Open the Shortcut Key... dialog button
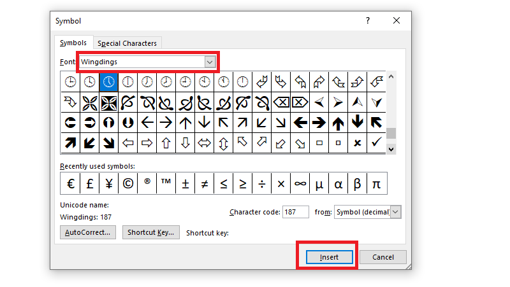The width and height of the screenshot is (510, 287). point(151,232)
